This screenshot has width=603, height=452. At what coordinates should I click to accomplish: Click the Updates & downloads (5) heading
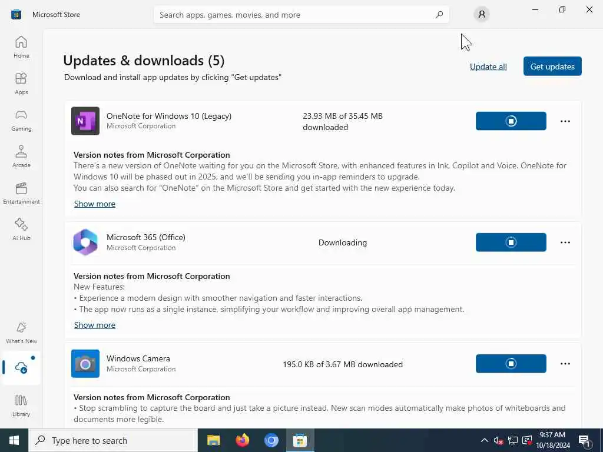click(x=144, y=61)
